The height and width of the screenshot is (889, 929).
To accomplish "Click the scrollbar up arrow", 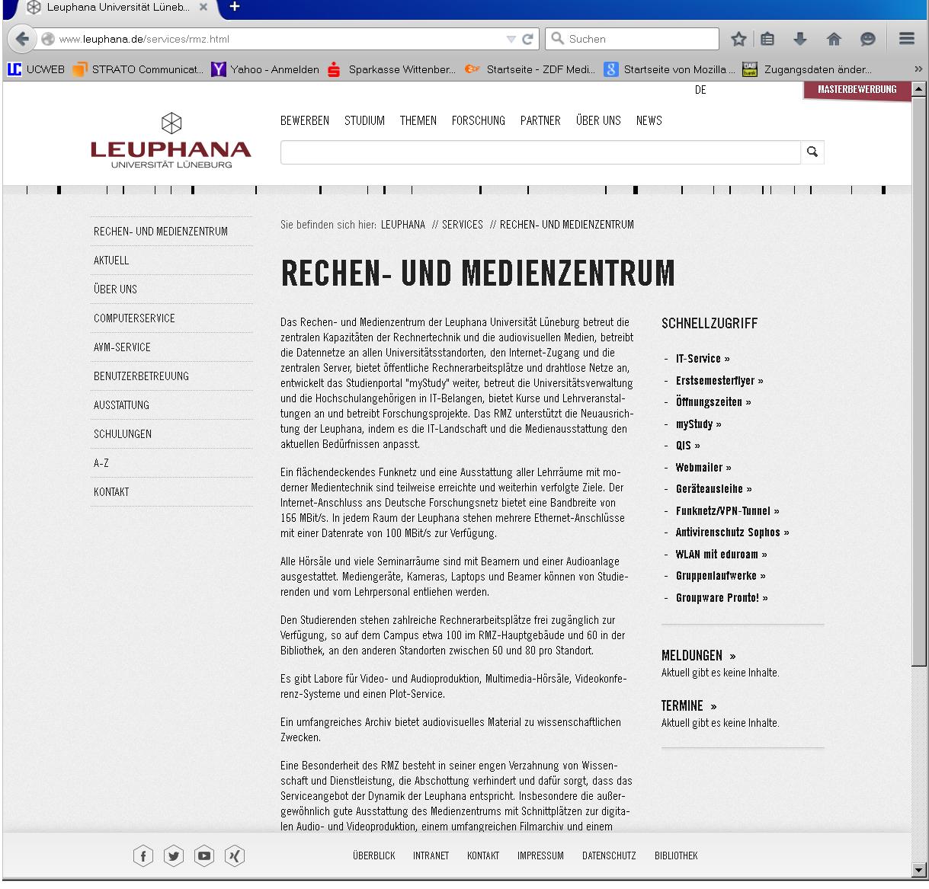I will [x=918, y=89].
